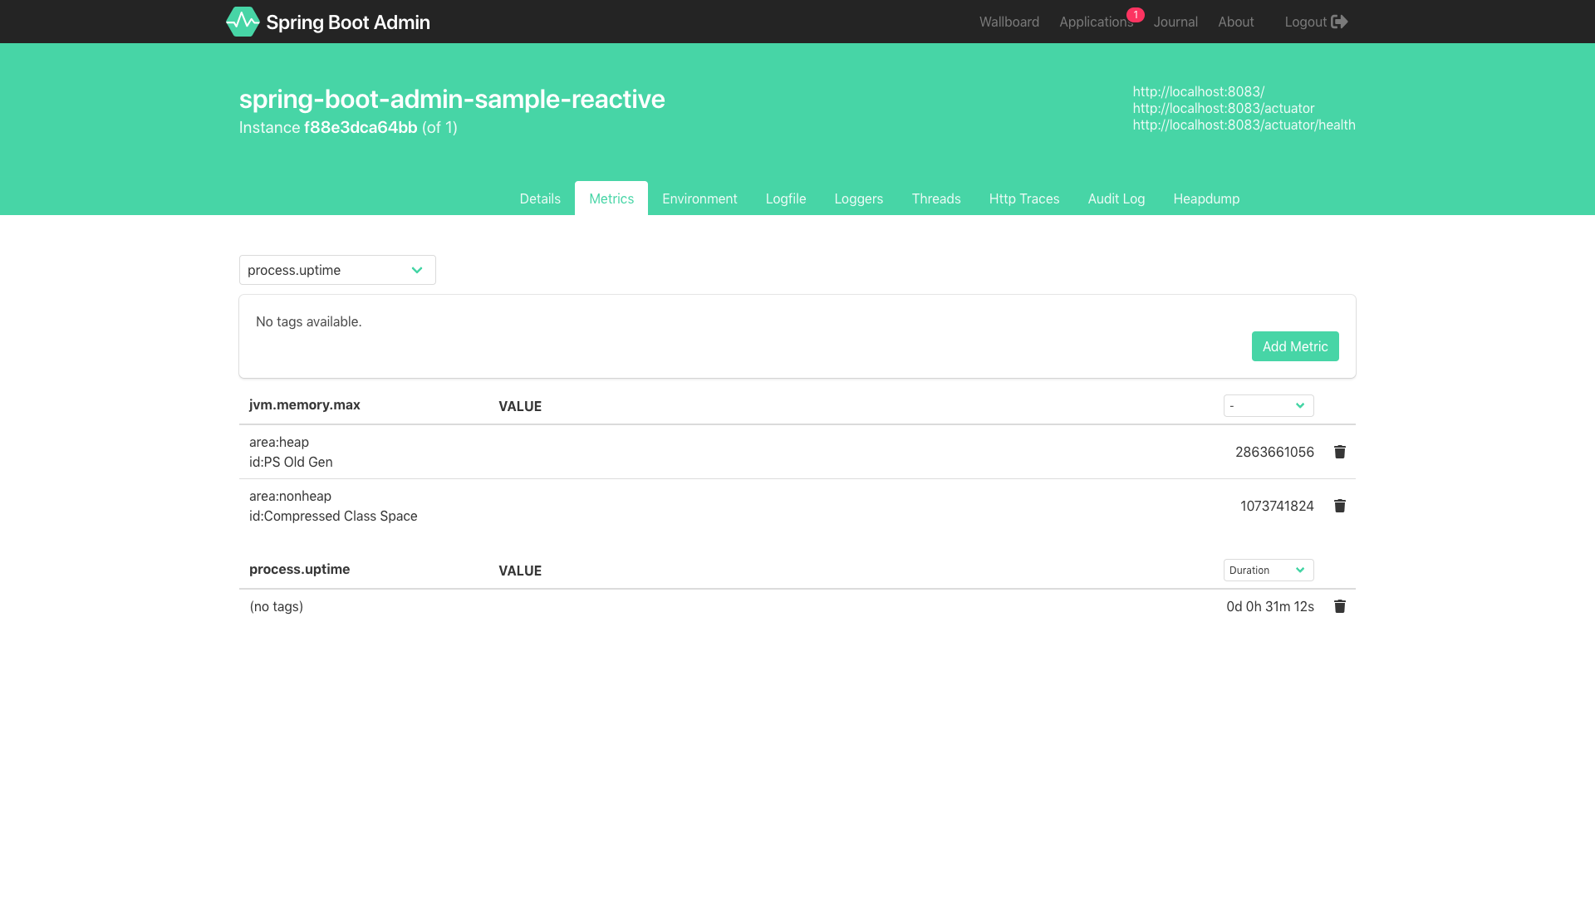Click the Add Metric button
Screen dimensions: 1595x916
(1295, 346)
